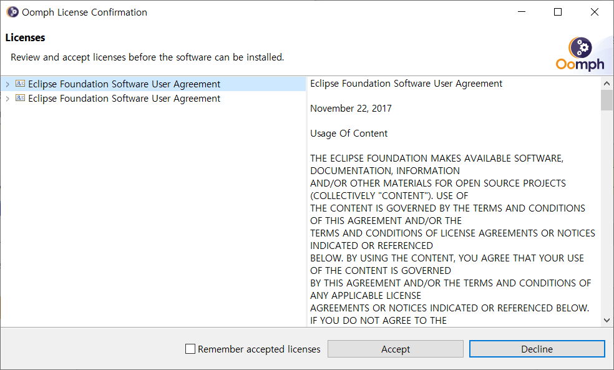
Task: Select the second agreement license icon
Action: [21, 98]
